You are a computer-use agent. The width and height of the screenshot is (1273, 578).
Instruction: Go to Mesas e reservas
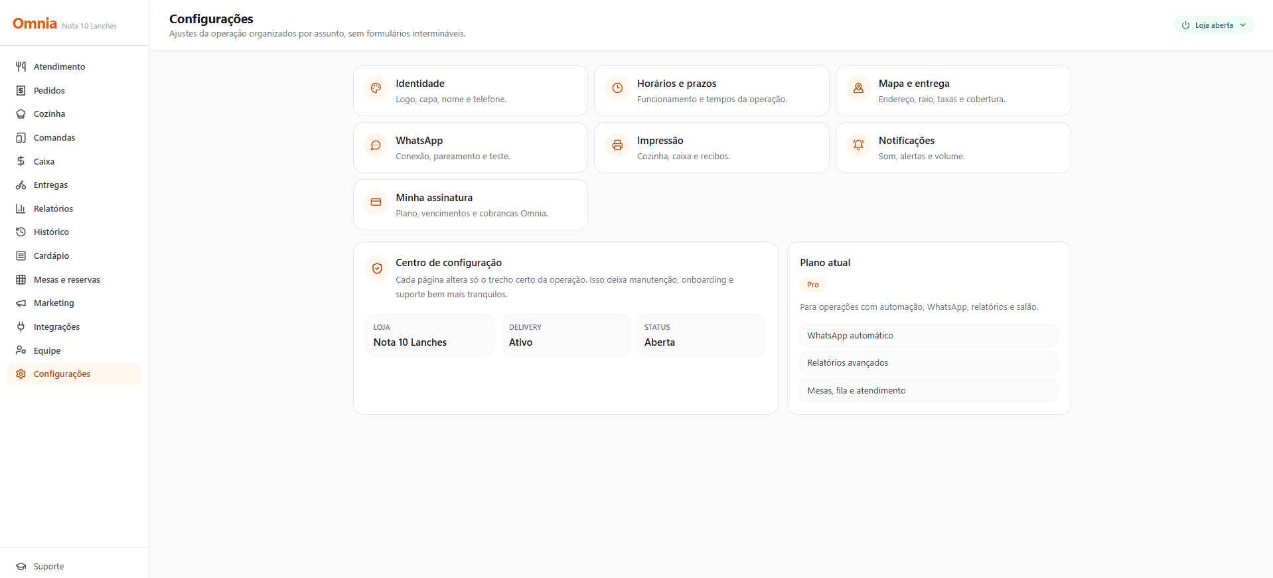[x=74, y=279]
